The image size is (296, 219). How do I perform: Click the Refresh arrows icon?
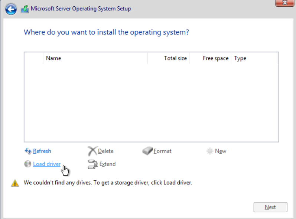point(28,151)
